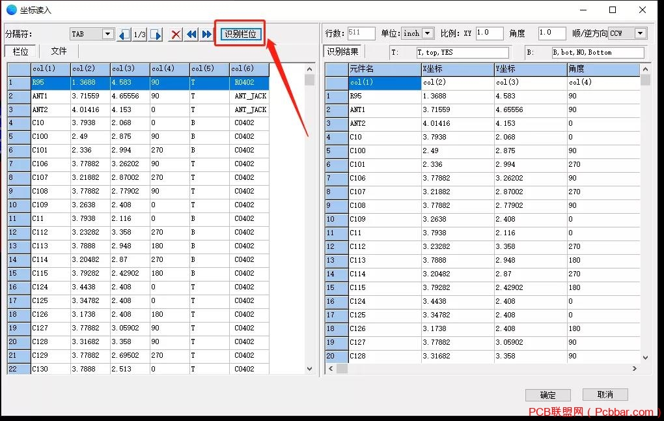Image resolution: width=664 pixels, height=421 pixels.
Task: Click the previous page arrow icon
Action: (124, 35)
